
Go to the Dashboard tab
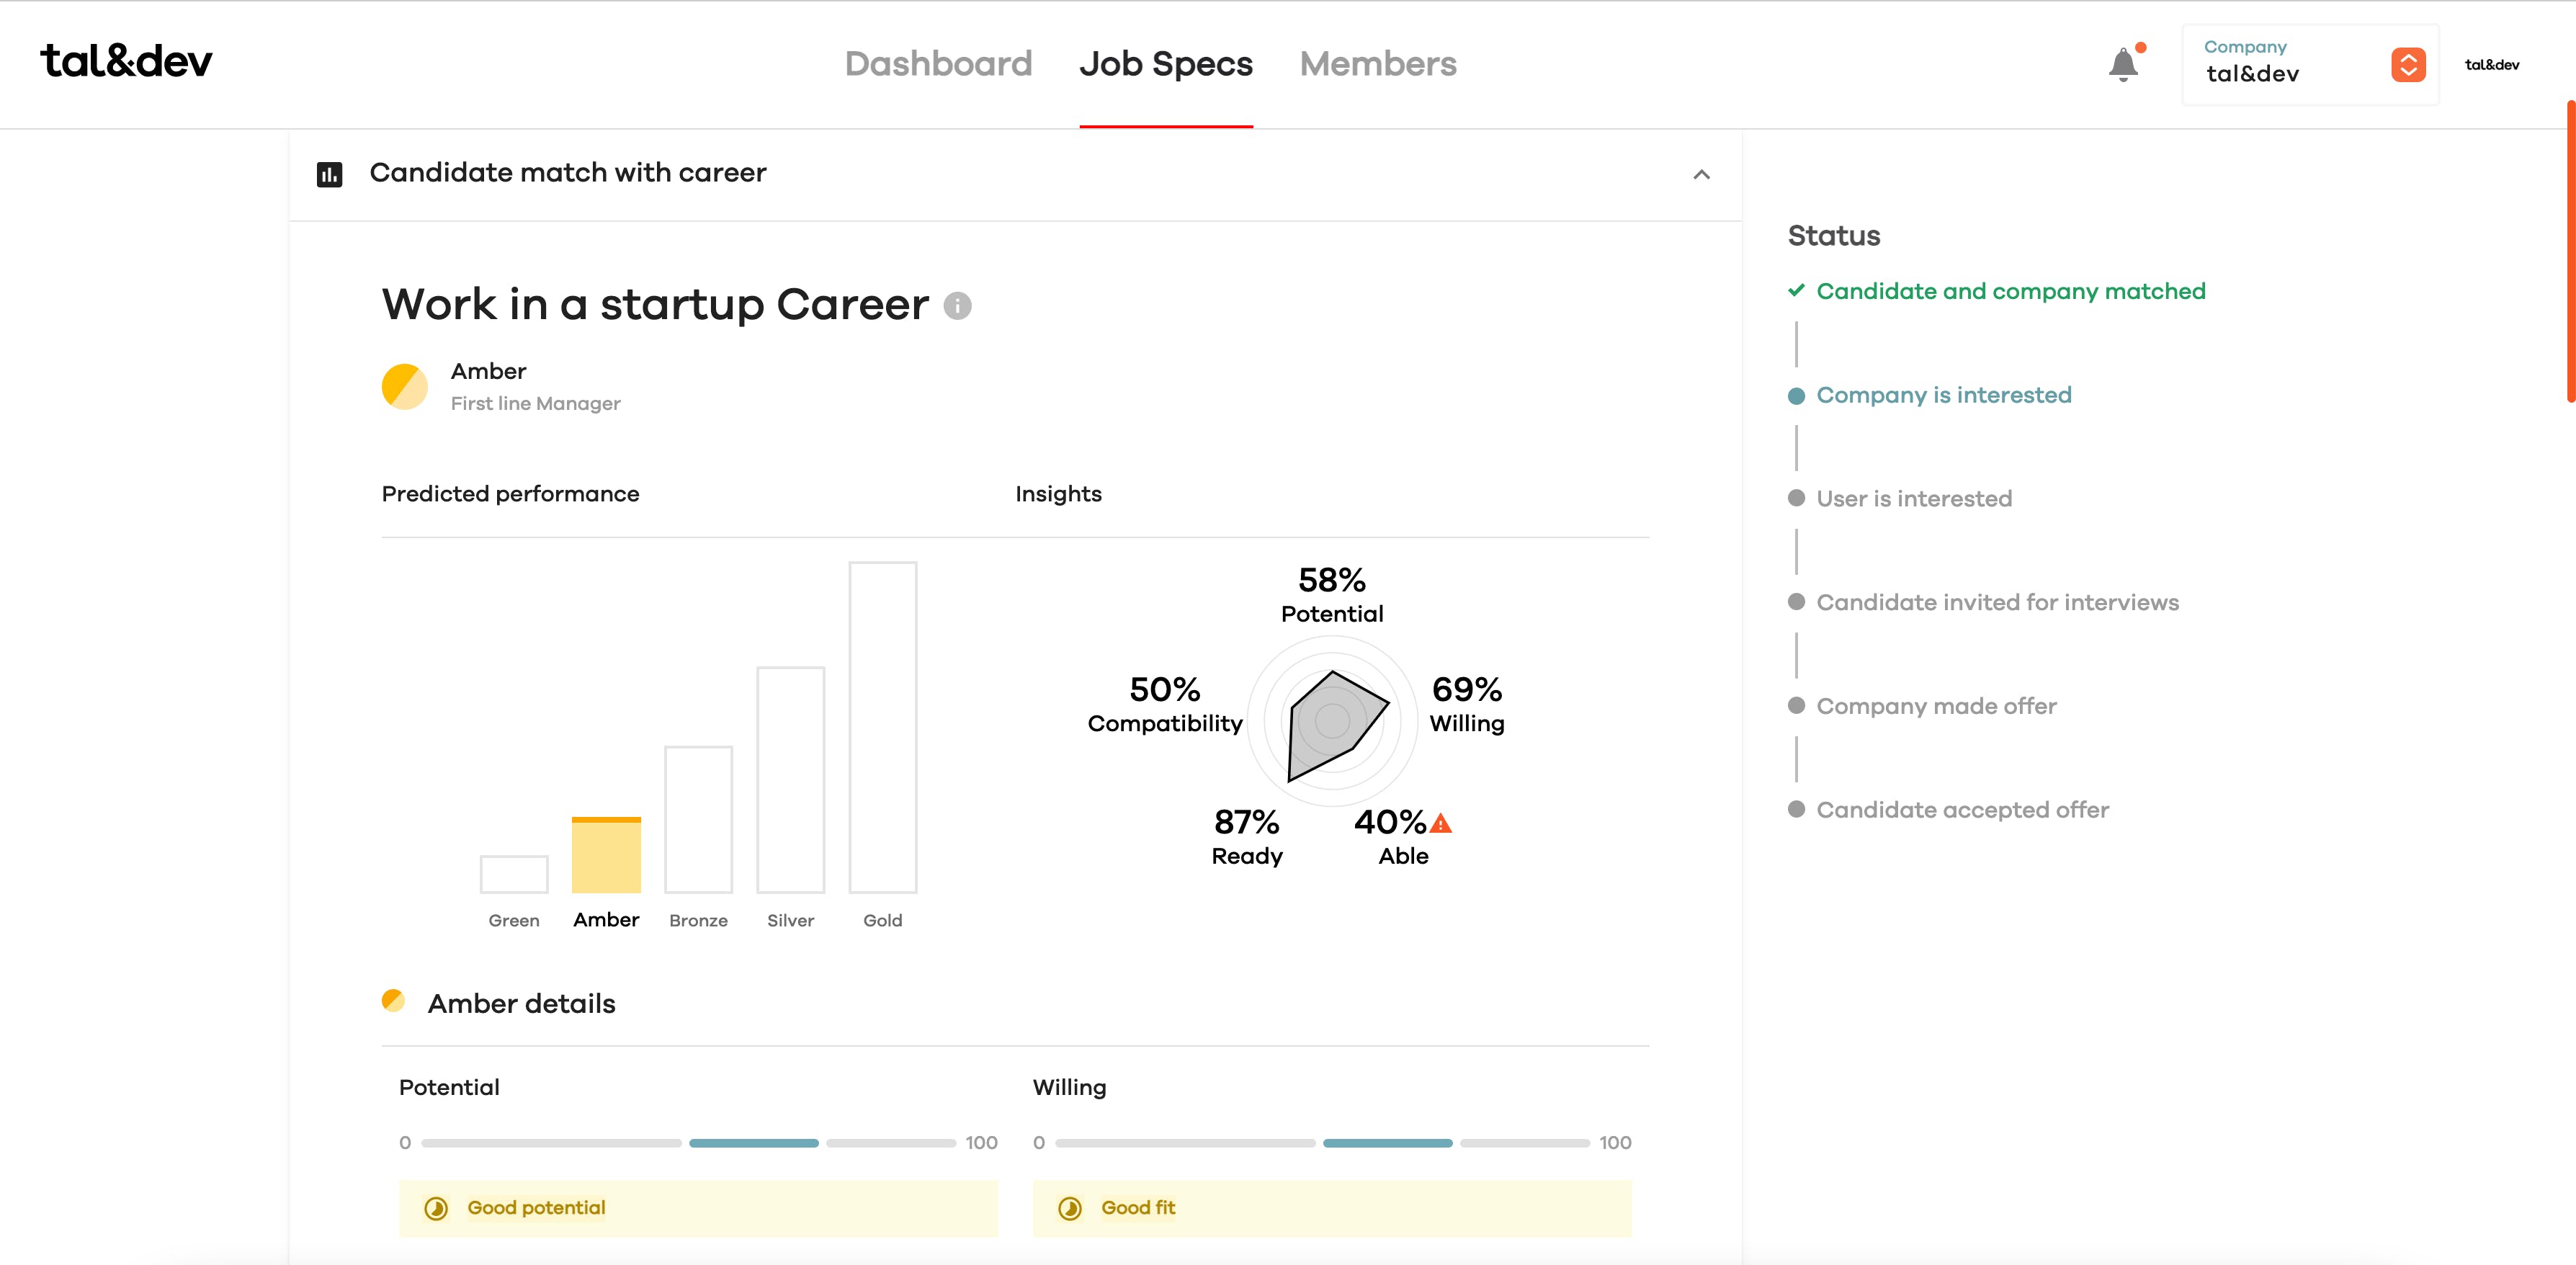click(938, 64)
